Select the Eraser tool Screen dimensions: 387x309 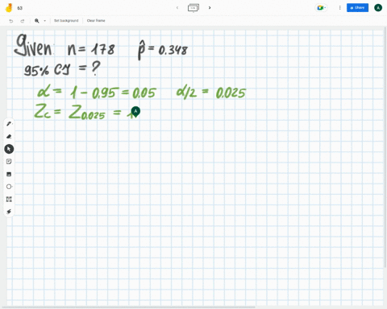click(x=9, y=137)
